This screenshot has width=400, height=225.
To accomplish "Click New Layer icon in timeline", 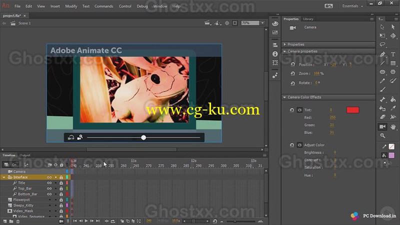I will point(5,221).
